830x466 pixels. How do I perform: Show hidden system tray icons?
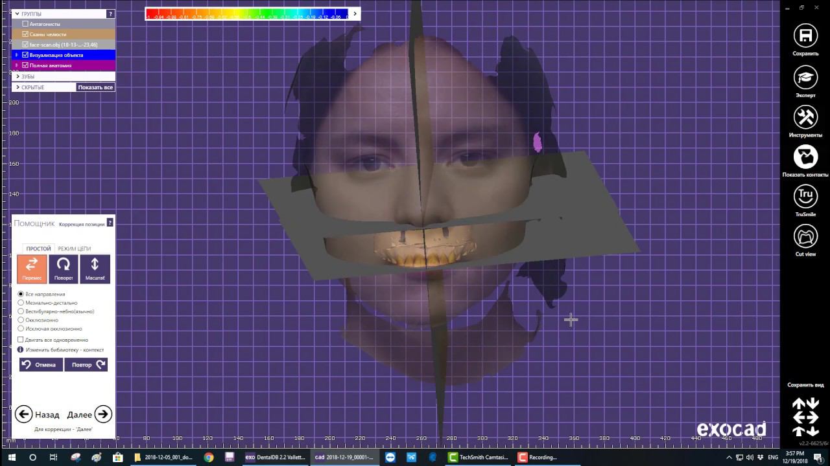tap(729, 457)
